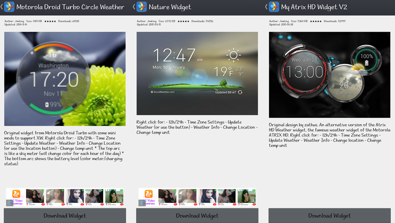
Task: Tap the star rating under Motorola Droid Turbo
Action: tap(50, 21)
